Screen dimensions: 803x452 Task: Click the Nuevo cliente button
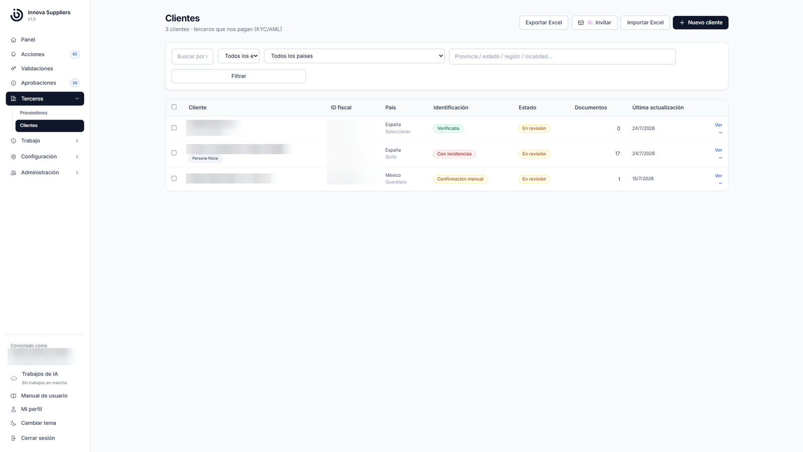click(700, 23)
